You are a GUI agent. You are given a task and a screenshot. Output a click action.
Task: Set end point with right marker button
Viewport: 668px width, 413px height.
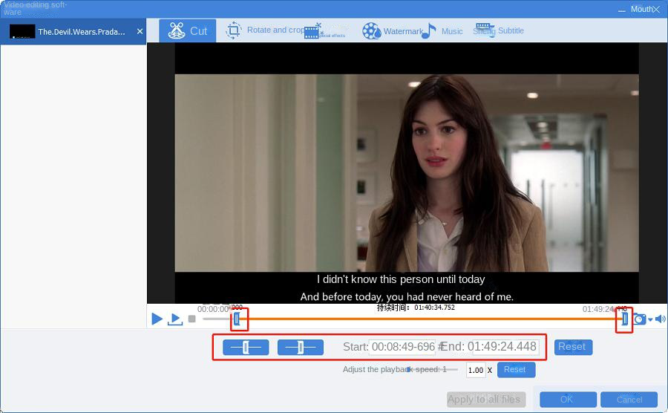[x=301, y=348]
